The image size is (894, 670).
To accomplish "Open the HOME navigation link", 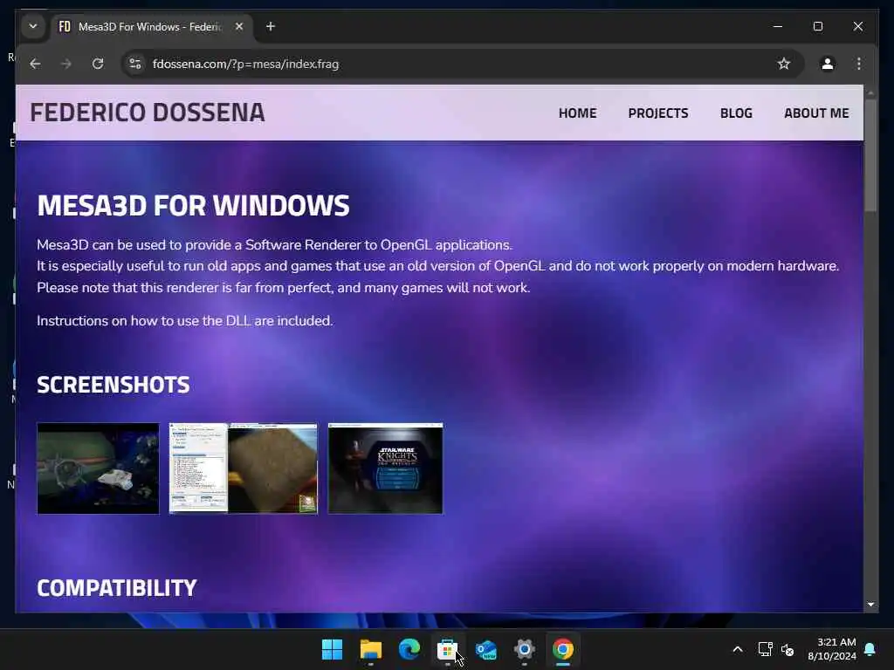I will [x=578, y=113].
